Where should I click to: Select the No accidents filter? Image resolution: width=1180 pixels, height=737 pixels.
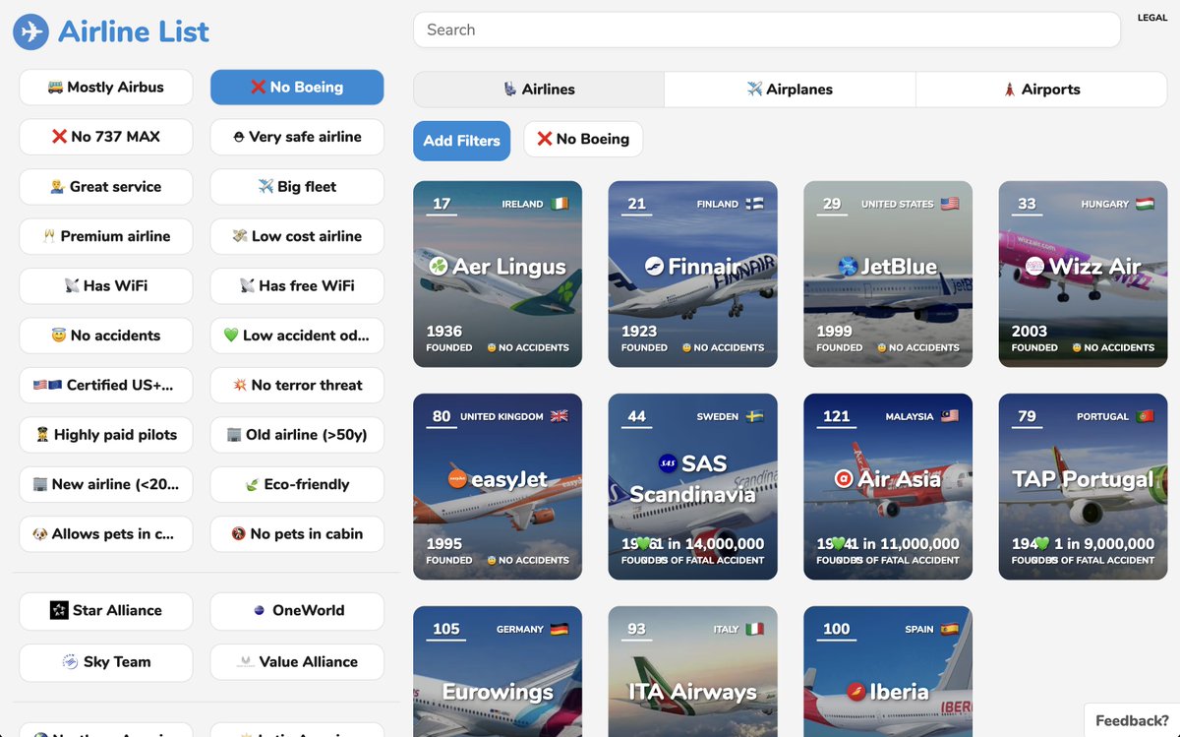tap(106, 336)
